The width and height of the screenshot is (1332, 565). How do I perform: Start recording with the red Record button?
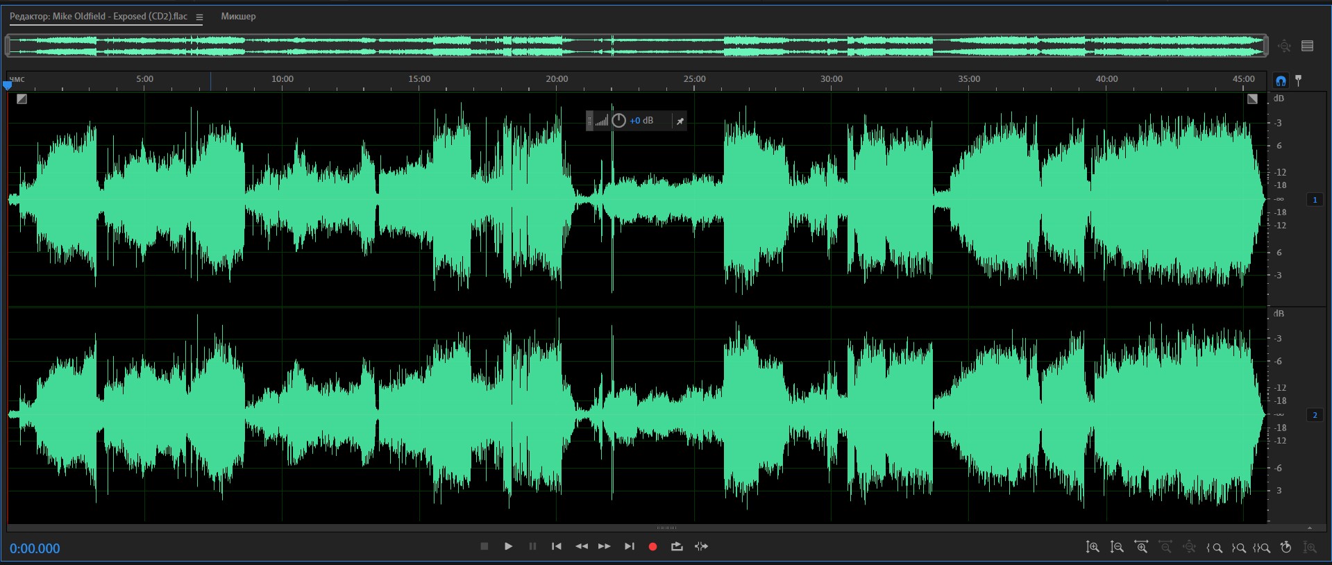click(x=652, y=547)
